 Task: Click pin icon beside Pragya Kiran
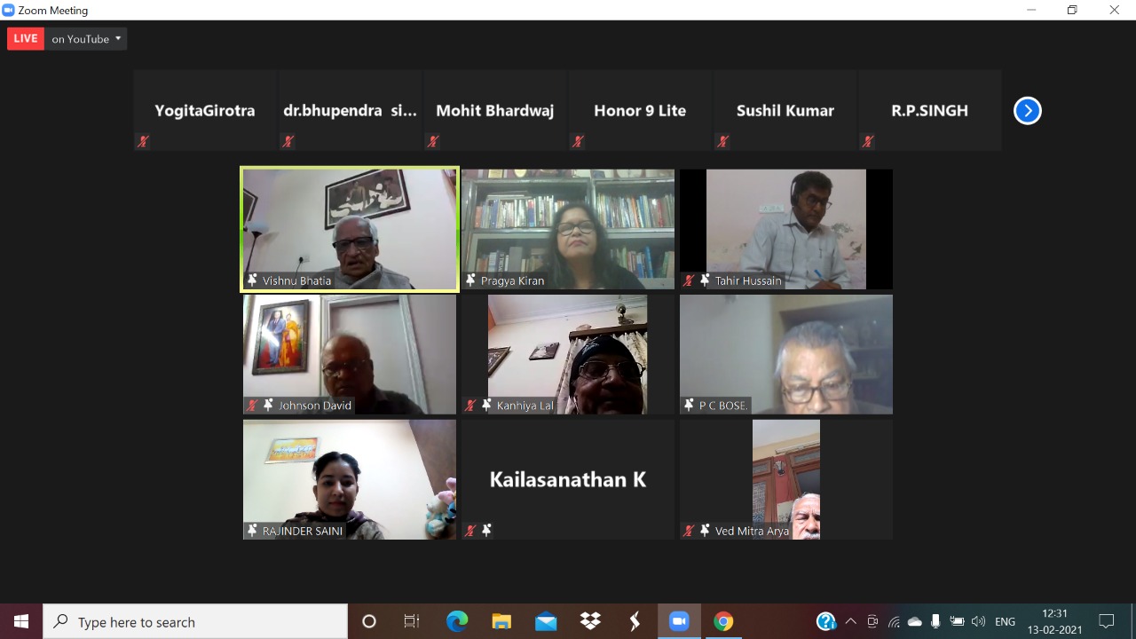coord(470,280)
